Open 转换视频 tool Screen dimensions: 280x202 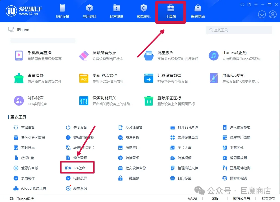coord(181,158)
